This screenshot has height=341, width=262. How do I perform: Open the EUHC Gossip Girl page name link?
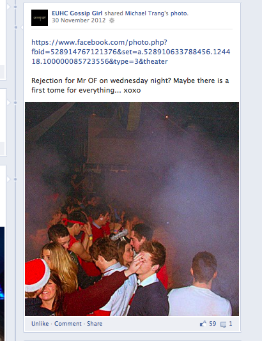(x=77, y=13)
